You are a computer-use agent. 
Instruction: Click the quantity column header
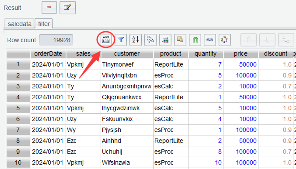coord(206,54)
